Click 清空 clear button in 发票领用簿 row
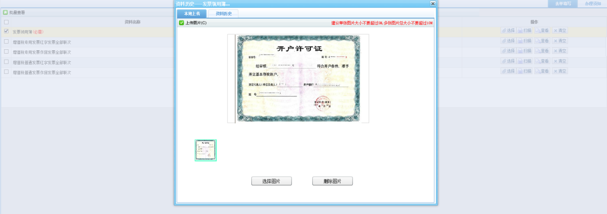Image resolution: width=607 pixels, height=214 pixels. (x=559, y=31)
